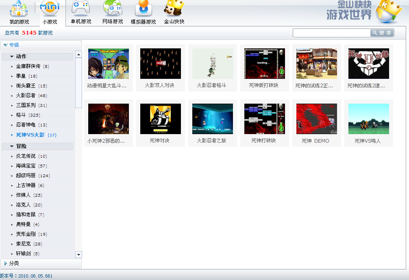409x280 pixels.
Task: Open 死神打砖块 game thumbnail
Action: [x=265, y=119]
